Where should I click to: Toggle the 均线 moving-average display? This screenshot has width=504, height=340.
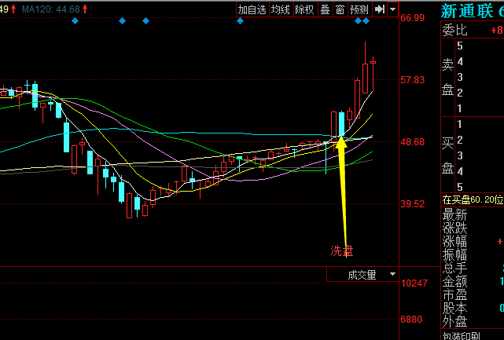[x=280, y=9]
